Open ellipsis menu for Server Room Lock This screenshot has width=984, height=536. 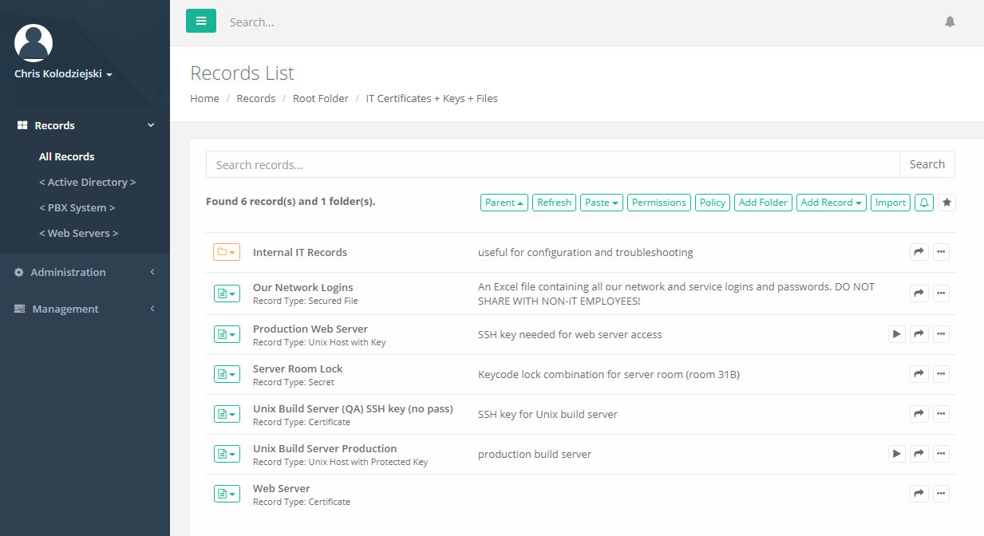tap(941, 373)
